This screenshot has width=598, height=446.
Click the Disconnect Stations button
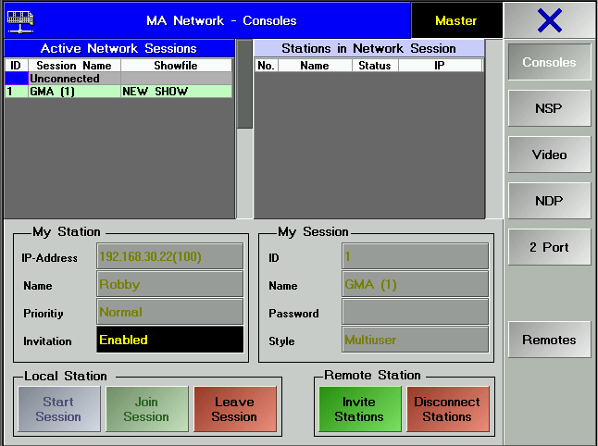(x=447, y=410)
